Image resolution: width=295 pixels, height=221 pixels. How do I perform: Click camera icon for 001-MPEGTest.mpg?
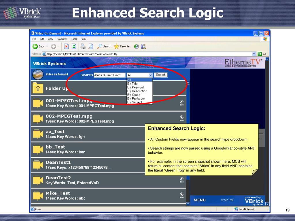pyautogui.click(x=38, y=103)
